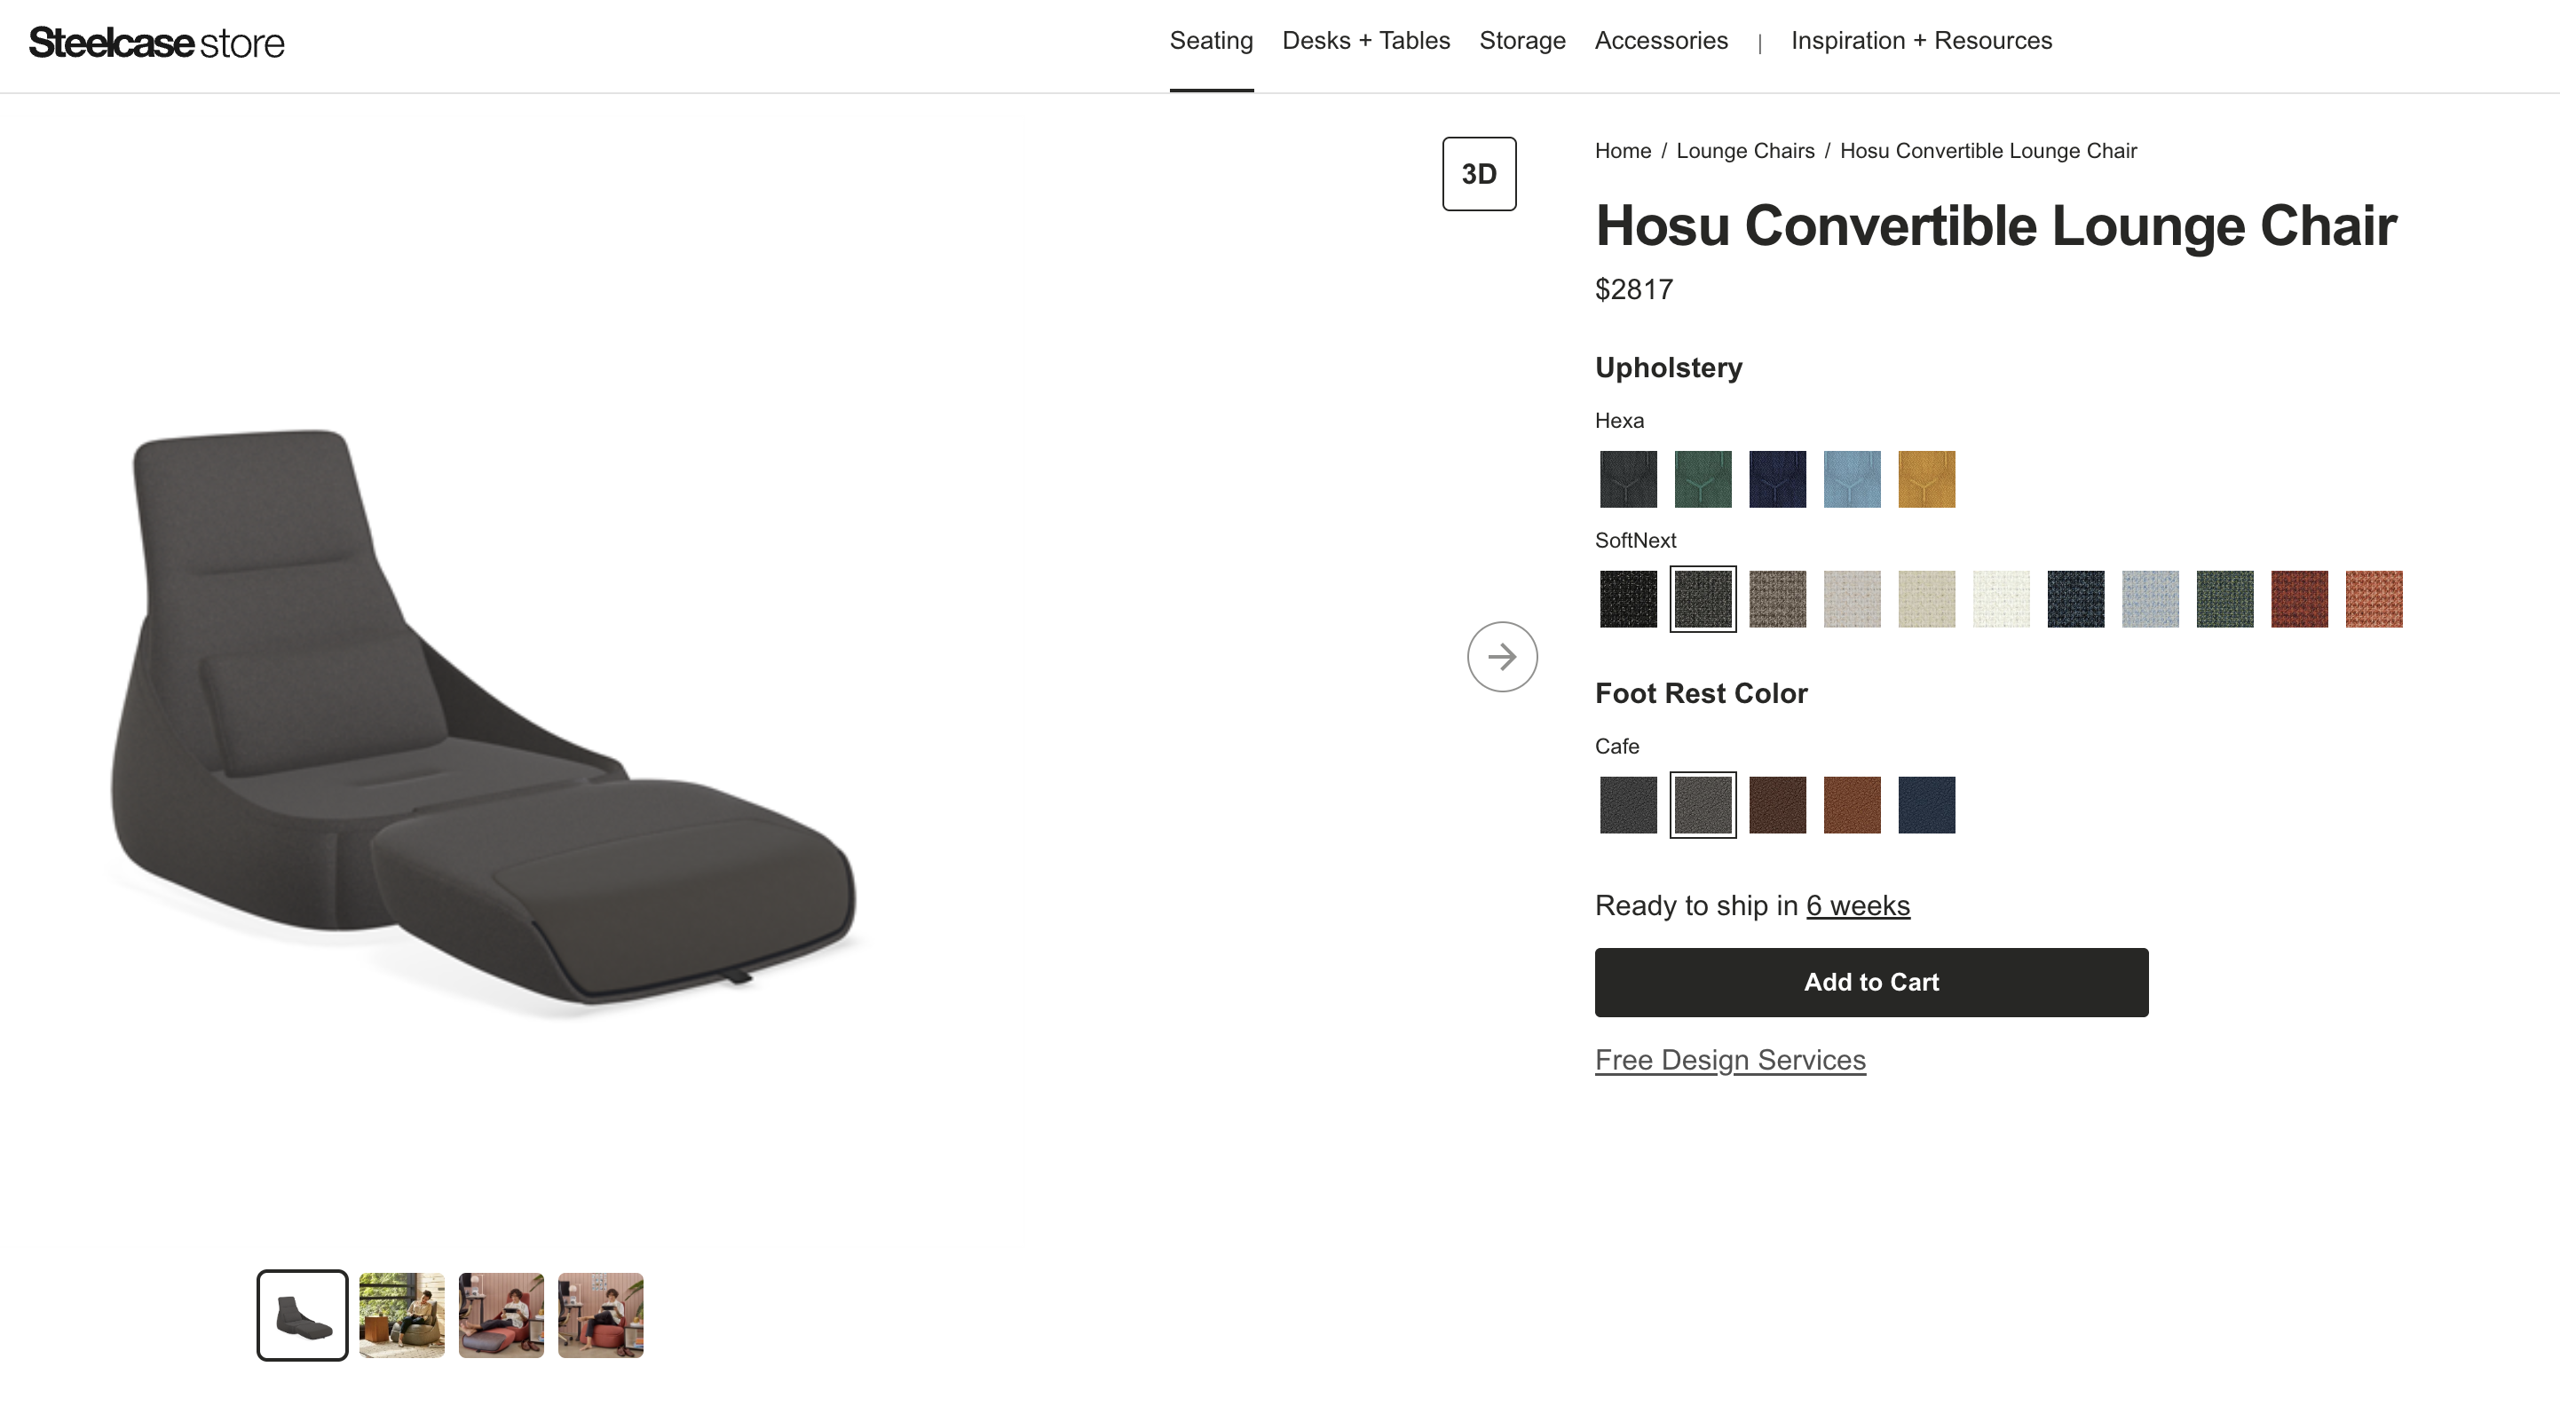This screenshot has width=2560, height=1422.
Task: Pick the light blue Hexa upholstery swatch
Action: click(x=1852, y=479)
